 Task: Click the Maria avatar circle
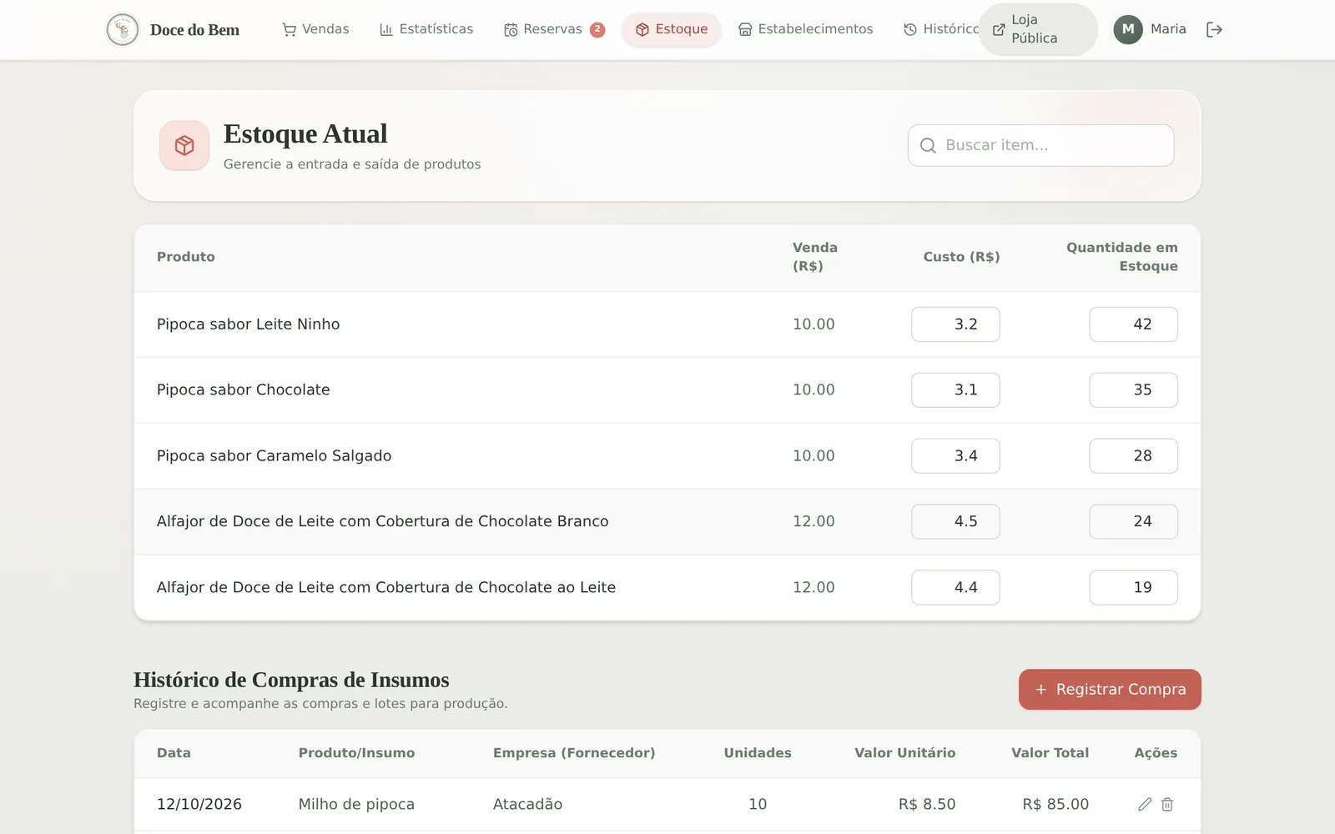tap(1128, 29)
